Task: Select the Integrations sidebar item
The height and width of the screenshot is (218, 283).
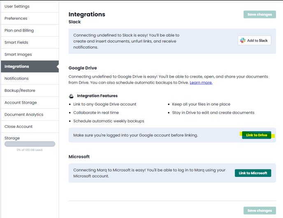Action: (x=30, y=66)
